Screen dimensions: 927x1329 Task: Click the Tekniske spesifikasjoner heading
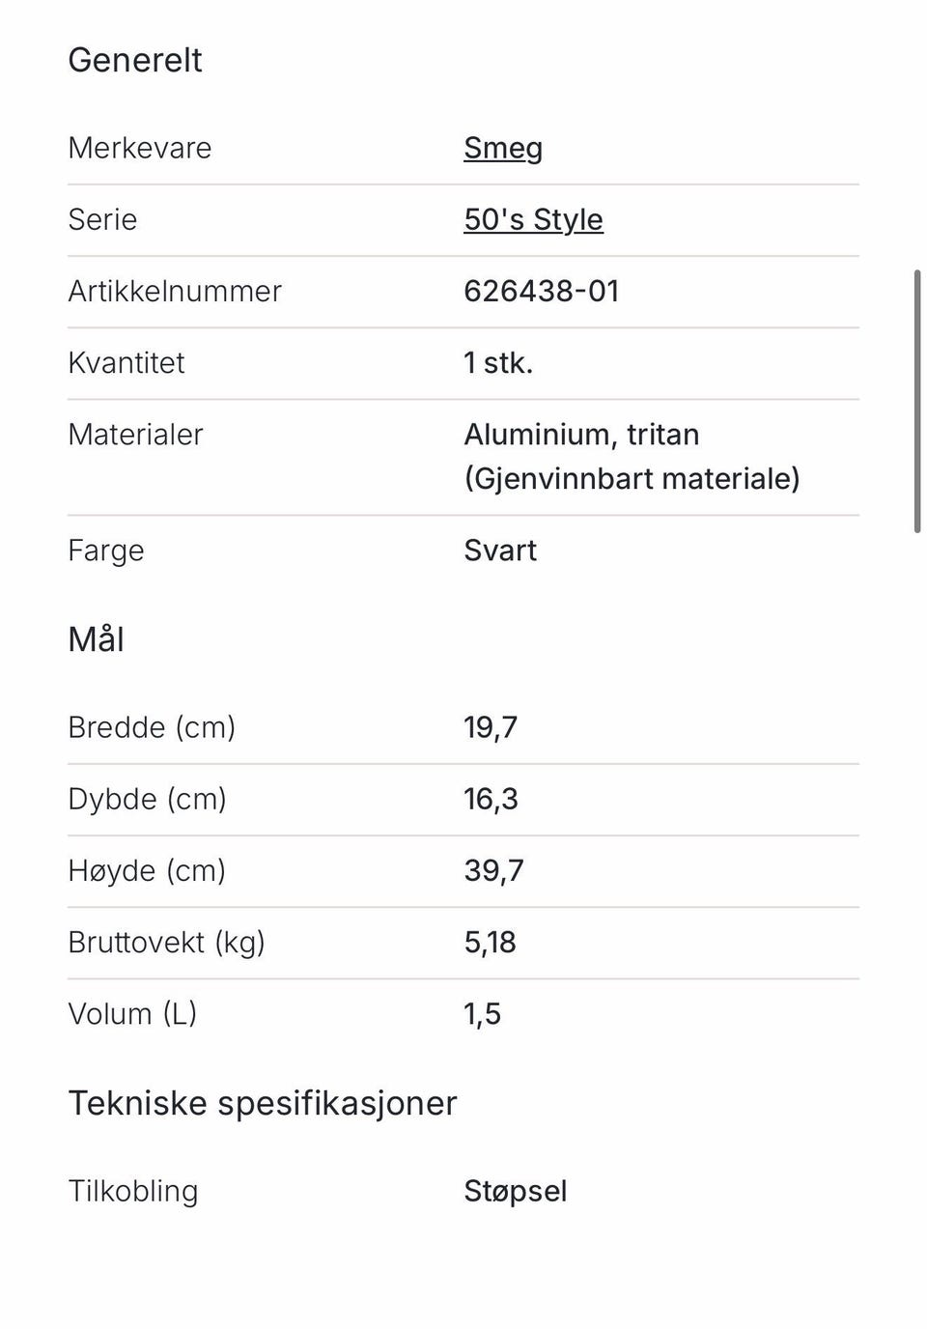[263, 1103]
